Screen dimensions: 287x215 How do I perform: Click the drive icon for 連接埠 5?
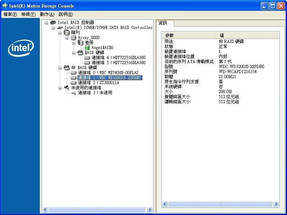pos(87,63)
